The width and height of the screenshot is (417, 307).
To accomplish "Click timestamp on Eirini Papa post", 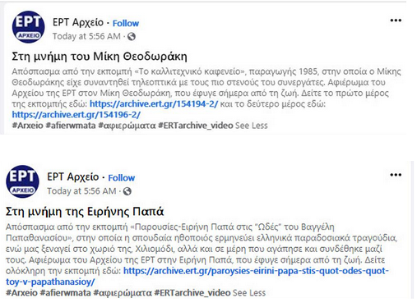I will tap(81, 191).
